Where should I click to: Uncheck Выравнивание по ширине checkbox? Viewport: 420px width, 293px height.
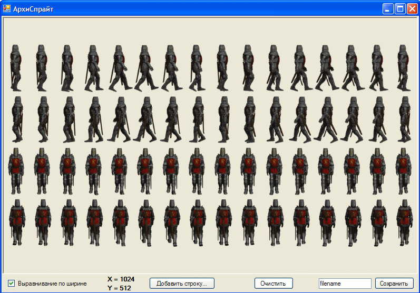click(11, 284)
